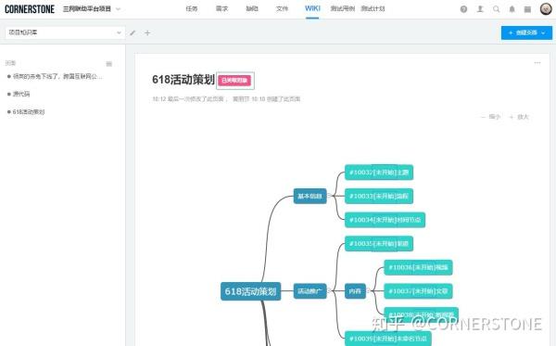Open the 项目知识库 knowledge base dropdown
The width and height of the screenshot is (556, 346).
click(65, 32)
